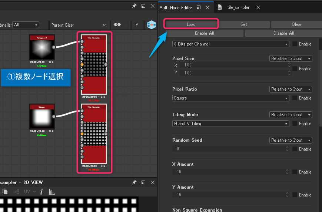This screenshot has width=322, height=212.
Task: Open H and V Tiling dropdown
Action: coord(230,124)
